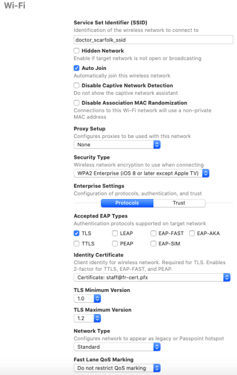Uncheck the Auto Join checkbox
This screenshot has width=237, height=375.
click(76, 68)
